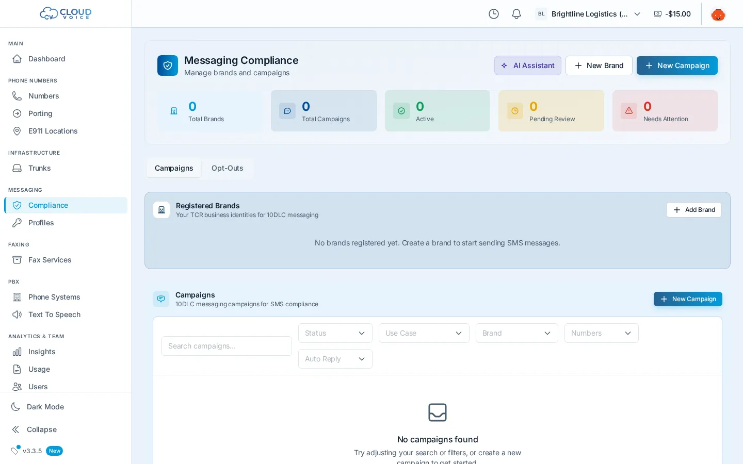Viewport: 743px width, 464px height.
Task: Expand the Brightline Logistics account switcher
Action: [588, 14]
